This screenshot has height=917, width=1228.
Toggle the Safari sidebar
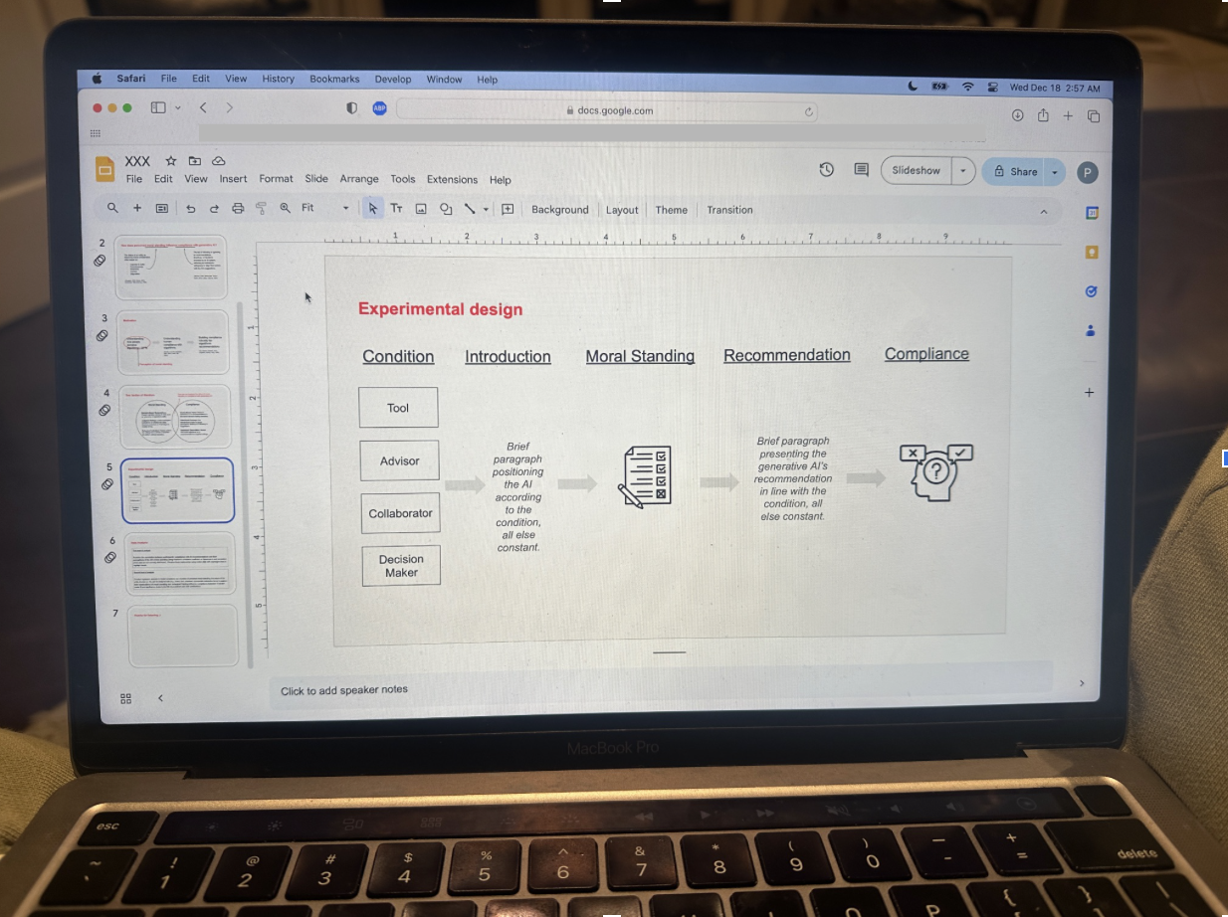[x=158, y=107]
